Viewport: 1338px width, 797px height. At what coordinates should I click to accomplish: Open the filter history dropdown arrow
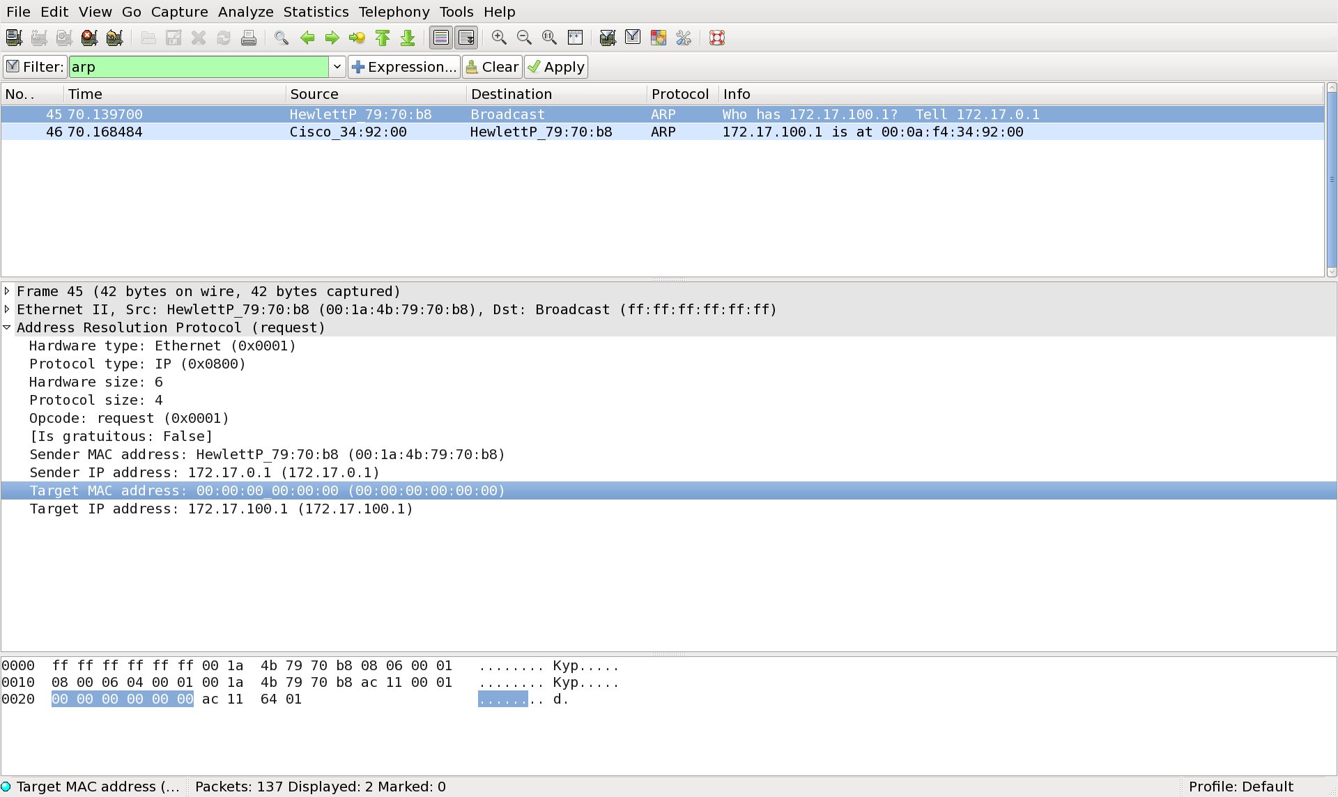click(337, 67)
